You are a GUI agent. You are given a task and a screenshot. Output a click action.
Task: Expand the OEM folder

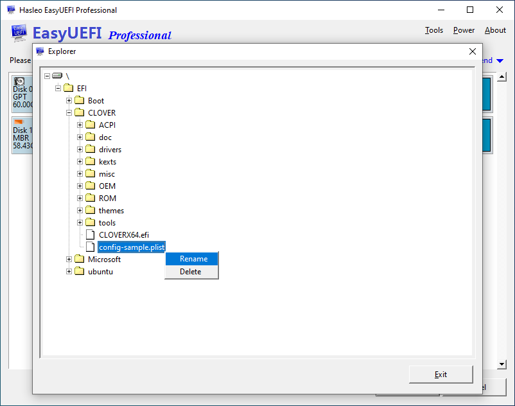coord(80,186)
